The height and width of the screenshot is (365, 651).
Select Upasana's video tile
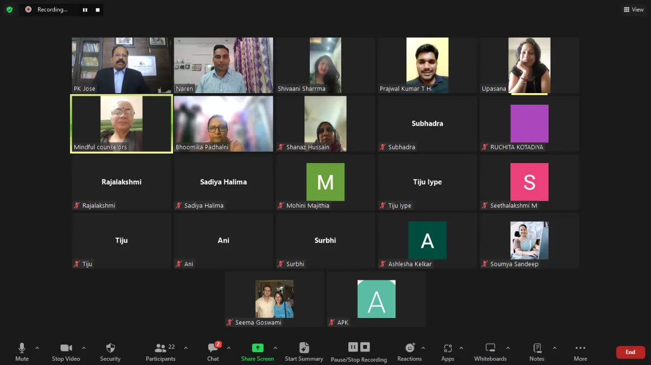click(x=529, y=65)
